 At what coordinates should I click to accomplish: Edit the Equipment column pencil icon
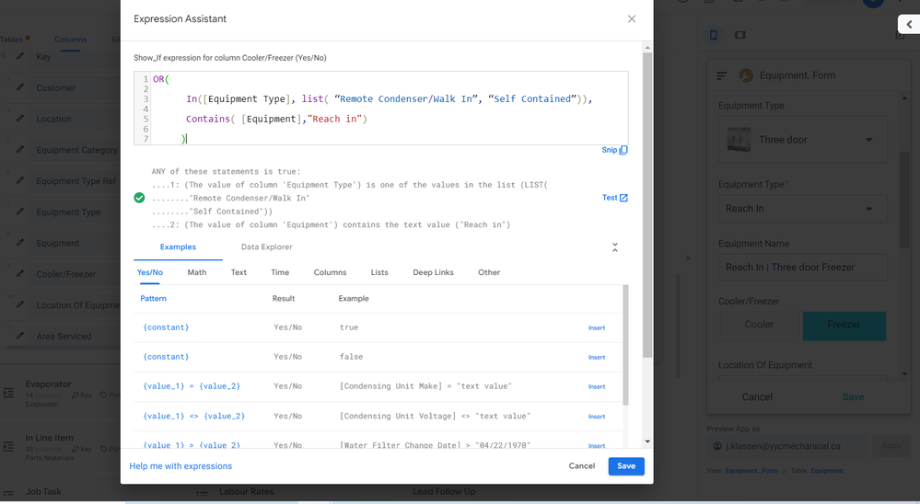[20, 243]
